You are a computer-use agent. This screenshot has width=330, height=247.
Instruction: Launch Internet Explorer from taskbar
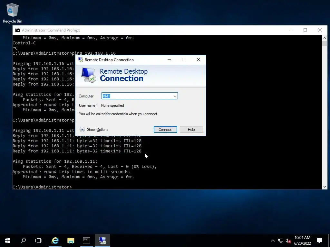coord(55,241)
